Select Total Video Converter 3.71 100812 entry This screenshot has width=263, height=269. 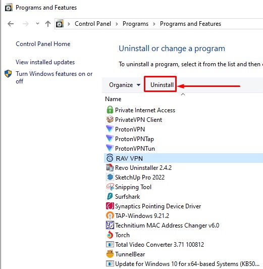pyautogui.click(x=160, y=244)
